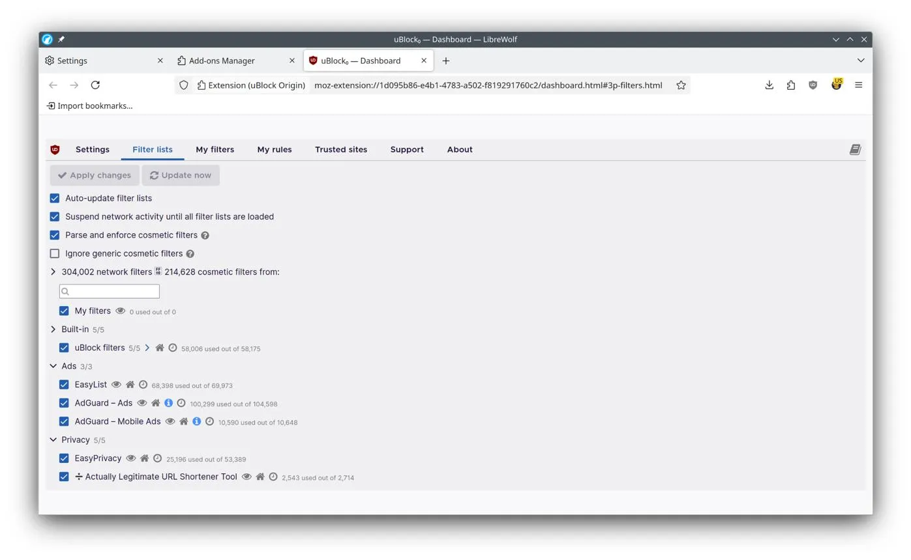Open the LibreWolf hamburger menu
The width and height of the screenshot is (911, 560).
pyautogui.click(x=859, y=85)
